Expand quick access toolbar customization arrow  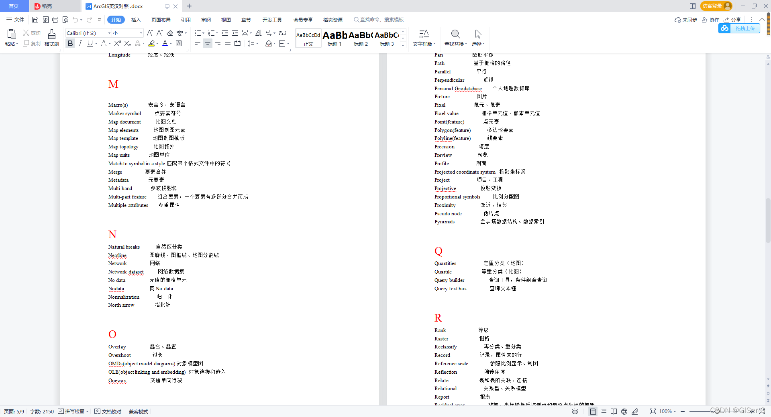(99, 20)
